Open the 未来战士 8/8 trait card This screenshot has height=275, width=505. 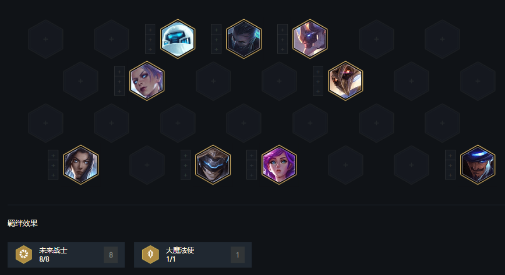coord(66,255)
